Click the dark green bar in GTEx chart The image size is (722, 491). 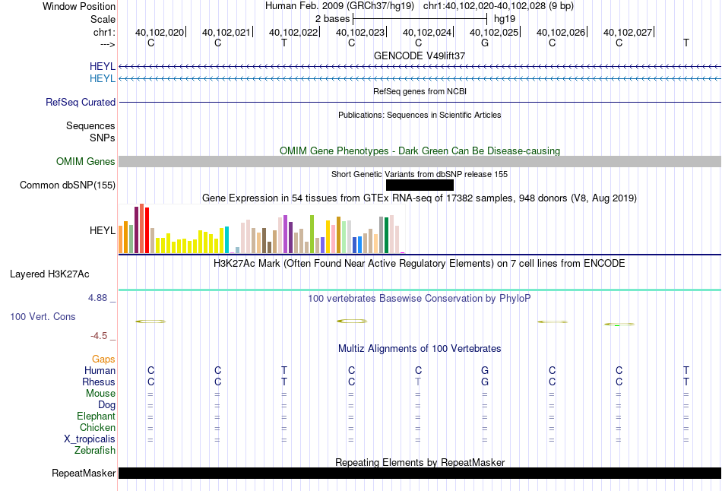coord(386,236)
